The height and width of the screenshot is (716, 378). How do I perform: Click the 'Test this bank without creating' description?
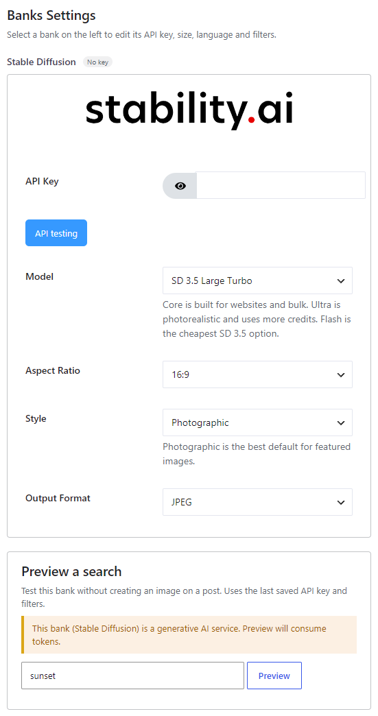click(x=185, y=597)
